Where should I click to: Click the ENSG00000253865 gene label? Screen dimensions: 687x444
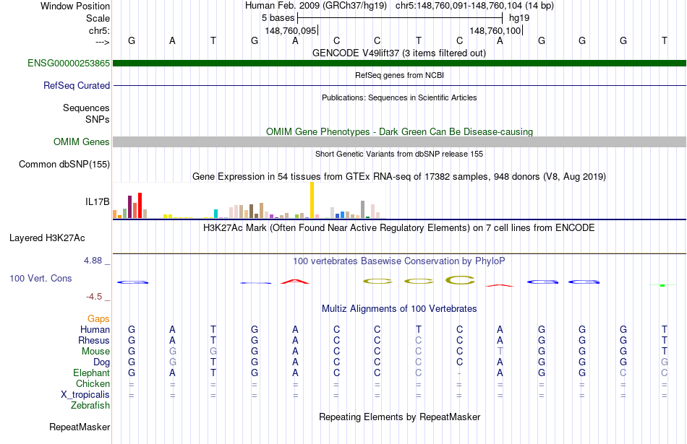click(x=69, y=63)
